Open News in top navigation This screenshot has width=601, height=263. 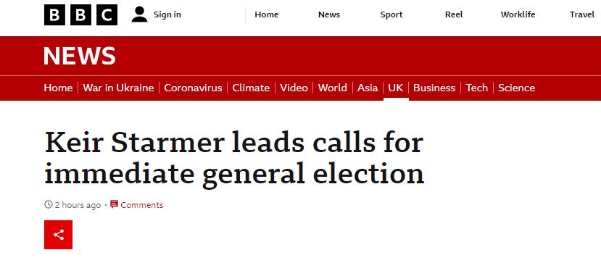(x=329, y=14)
